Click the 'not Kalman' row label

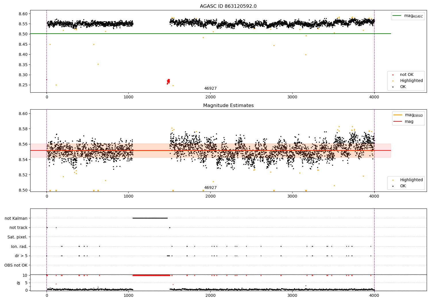coord(16,218)
